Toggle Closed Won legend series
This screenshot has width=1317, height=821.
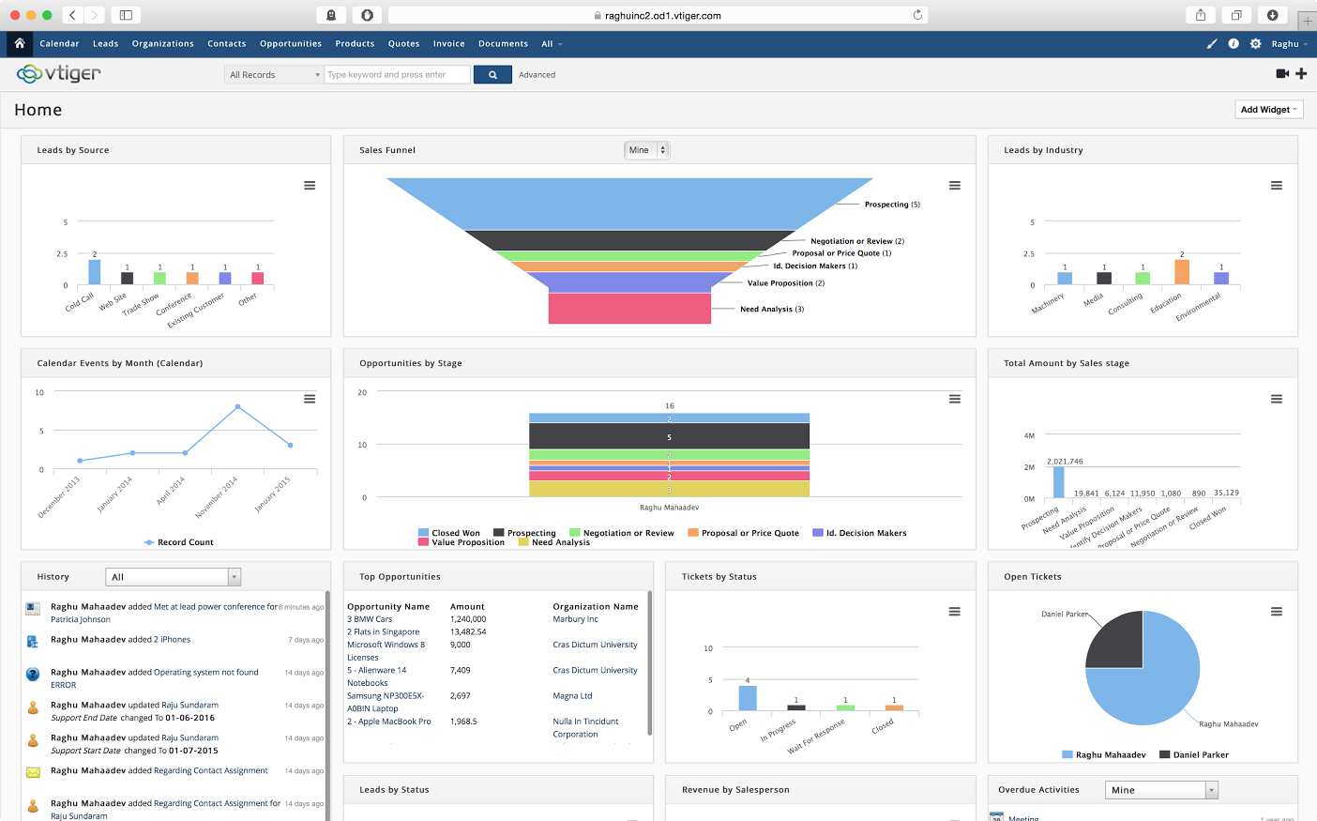coord(449,533)
